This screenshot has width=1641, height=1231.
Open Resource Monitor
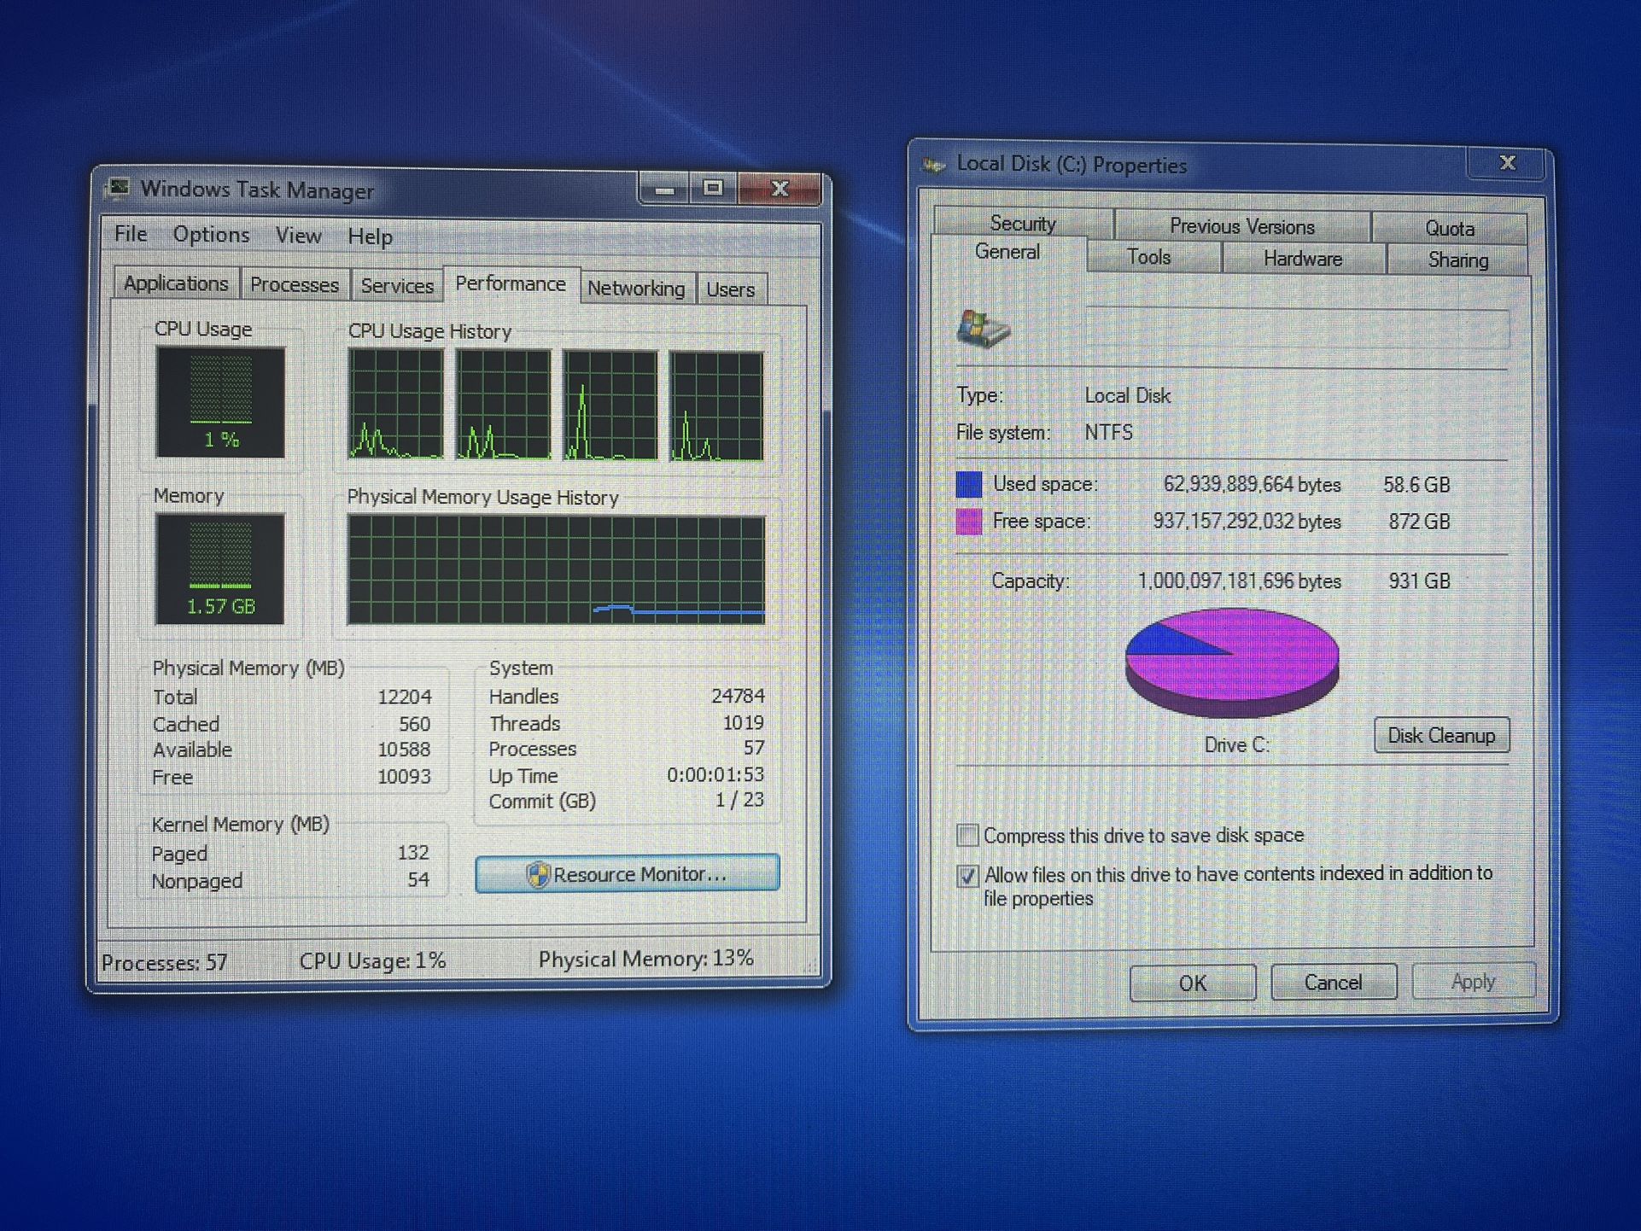pos(628,874)
